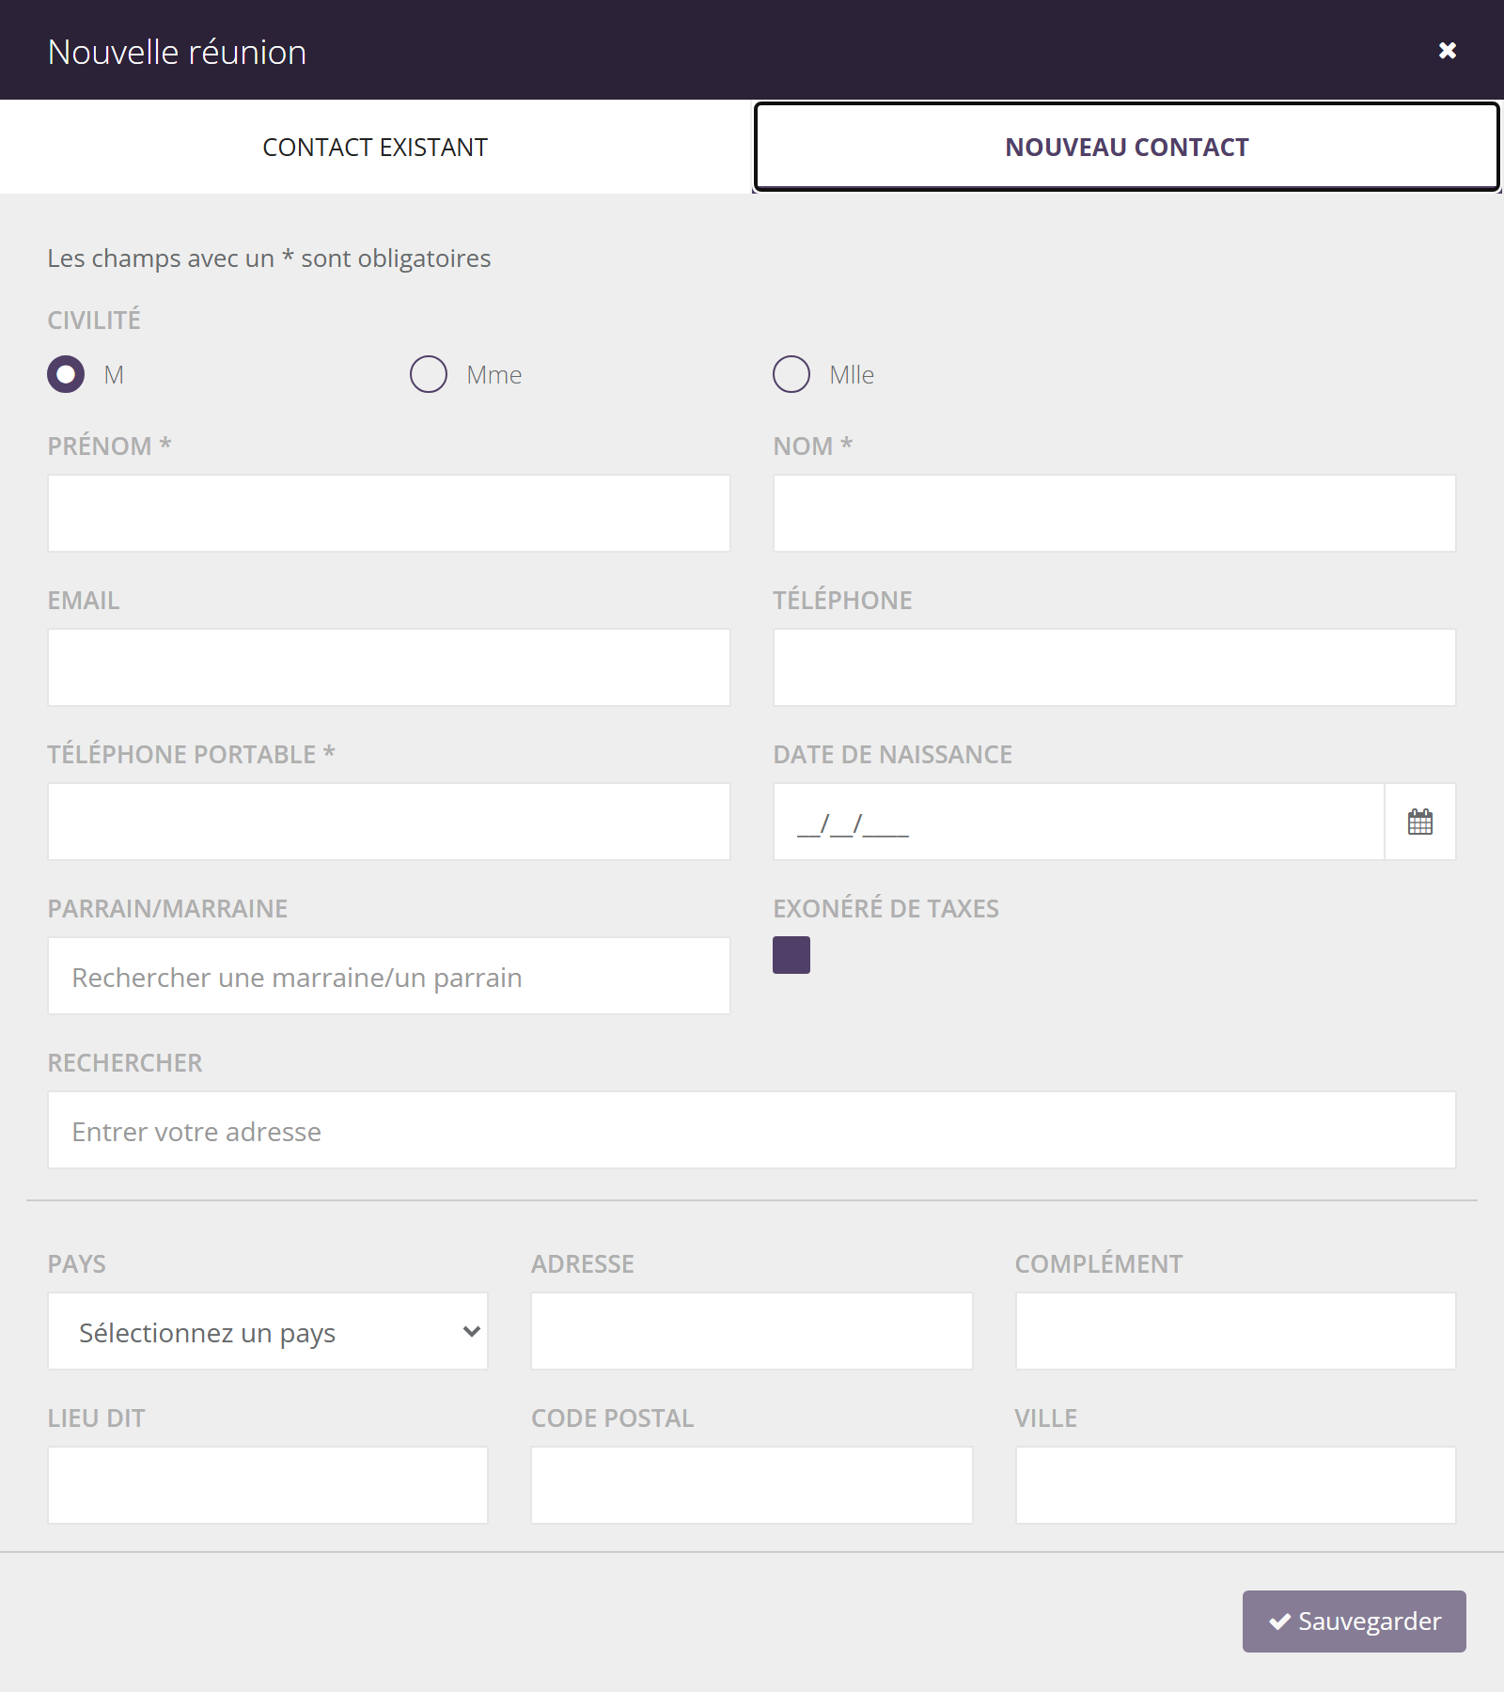Focus the Ville input field
The image size is (1504, 1692).
point(1236,1485)
